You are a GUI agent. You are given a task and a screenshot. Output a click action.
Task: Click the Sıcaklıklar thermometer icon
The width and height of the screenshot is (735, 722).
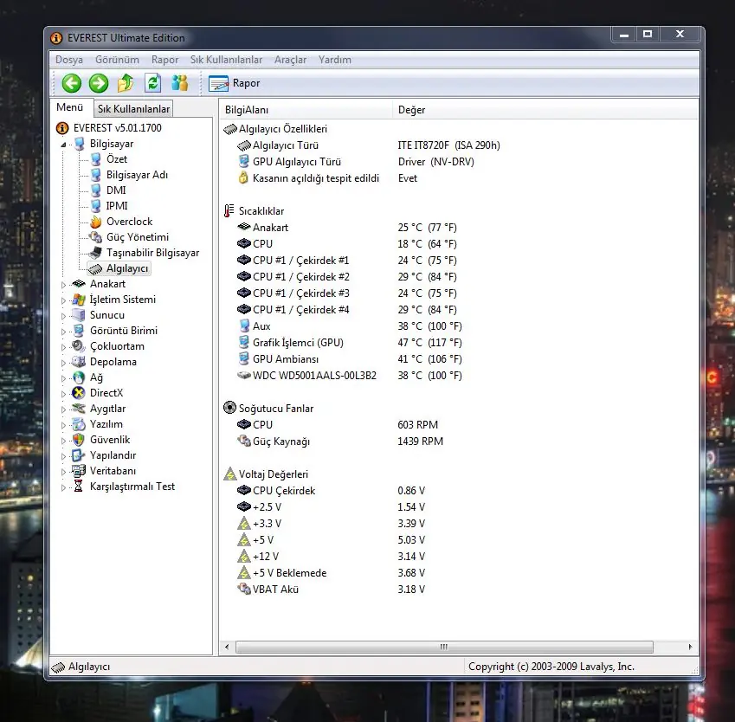229,211
